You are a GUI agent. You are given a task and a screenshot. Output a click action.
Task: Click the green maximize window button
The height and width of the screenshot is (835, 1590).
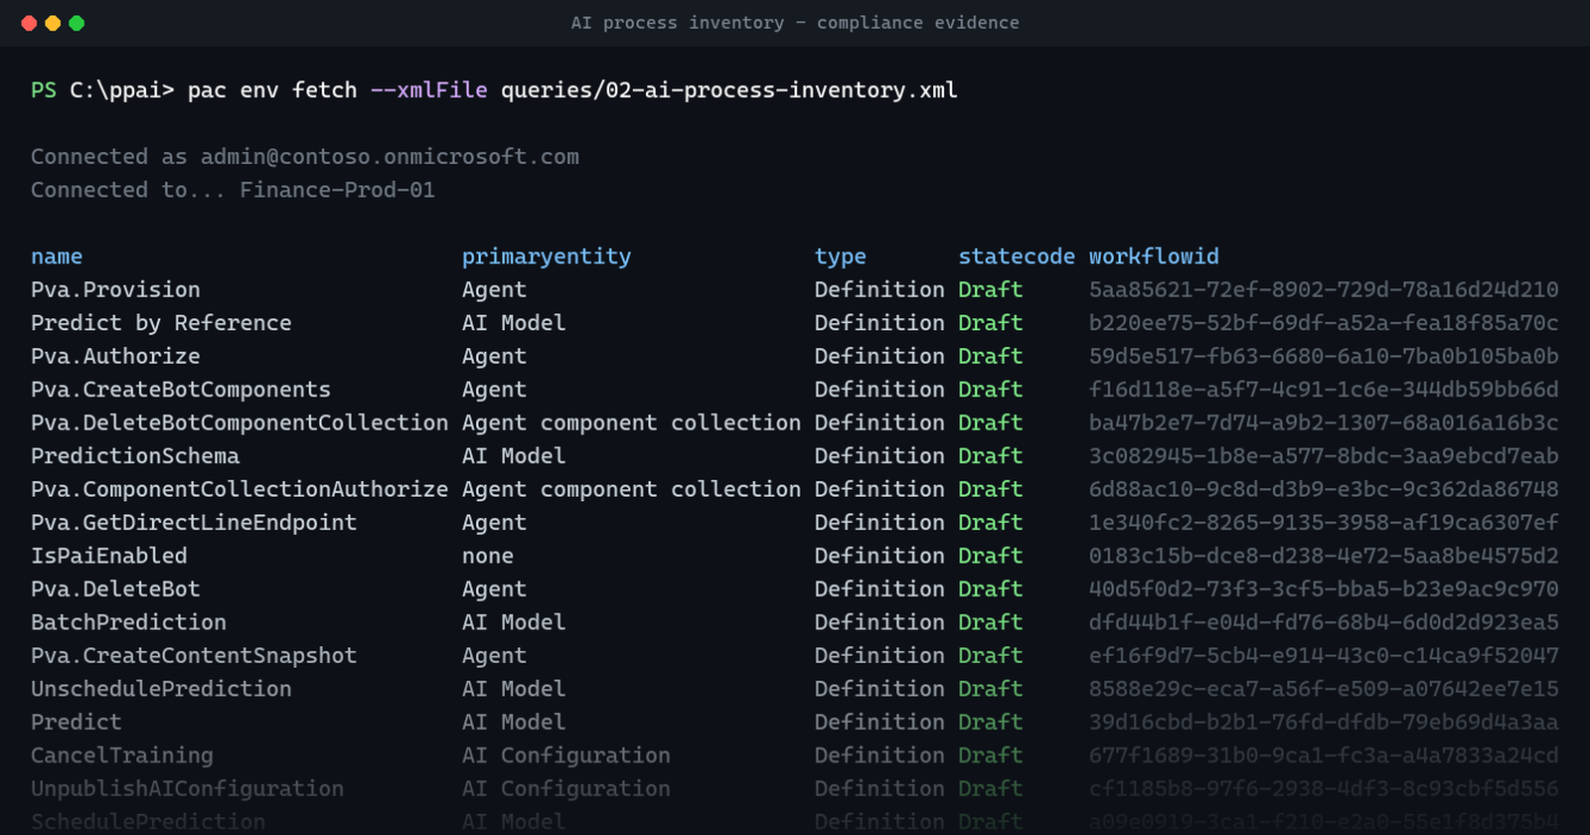pos(77,23)
